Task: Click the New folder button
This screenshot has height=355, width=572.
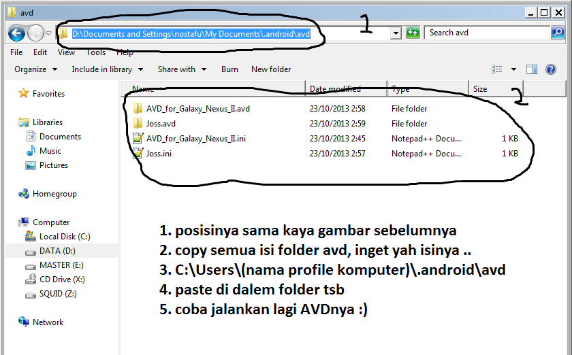Action: click(x=271, y=69)
